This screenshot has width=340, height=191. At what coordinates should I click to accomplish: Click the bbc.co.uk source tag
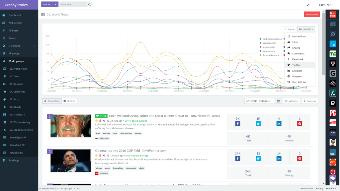click(104, 138)
